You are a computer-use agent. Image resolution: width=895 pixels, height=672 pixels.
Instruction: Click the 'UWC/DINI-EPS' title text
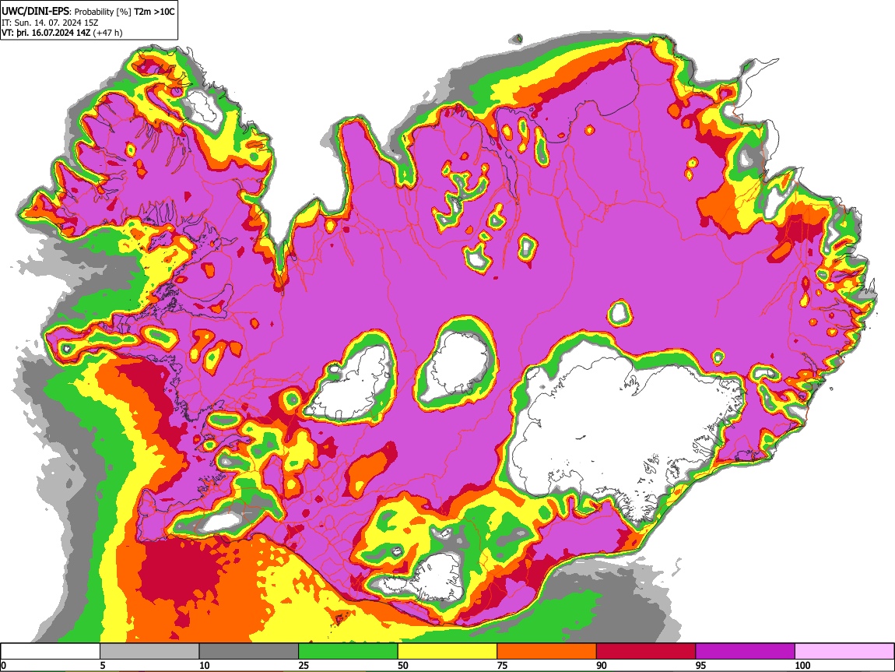(35, 12)
